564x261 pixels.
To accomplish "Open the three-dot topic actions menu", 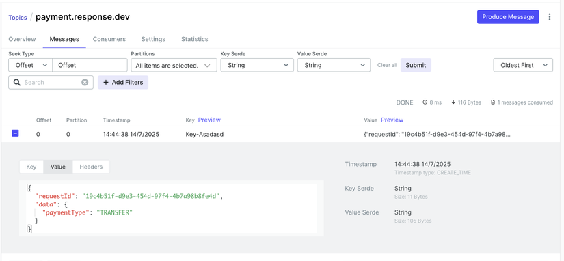I will click(x=549, y=17).
